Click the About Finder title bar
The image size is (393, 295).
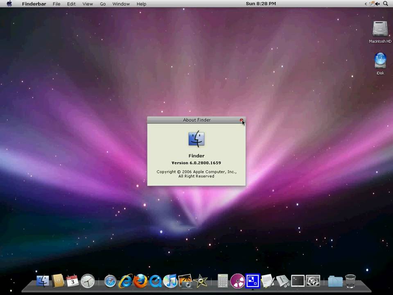(x=196, y=120)
